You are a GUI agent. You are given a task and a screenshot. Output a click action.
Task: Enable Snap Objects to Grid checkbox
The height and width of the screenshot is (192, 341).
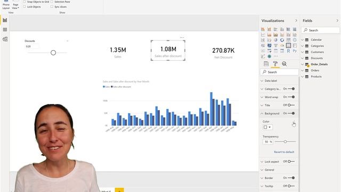coord(25,2)
